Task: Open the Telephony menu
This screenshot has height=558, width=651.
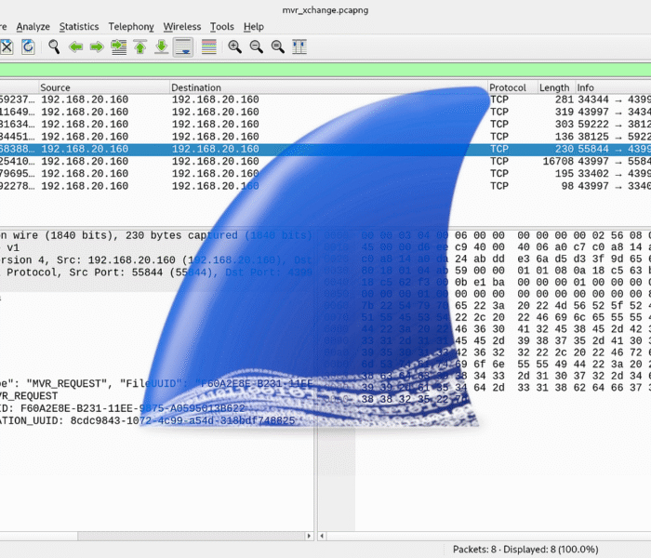Action: (129, 27)
